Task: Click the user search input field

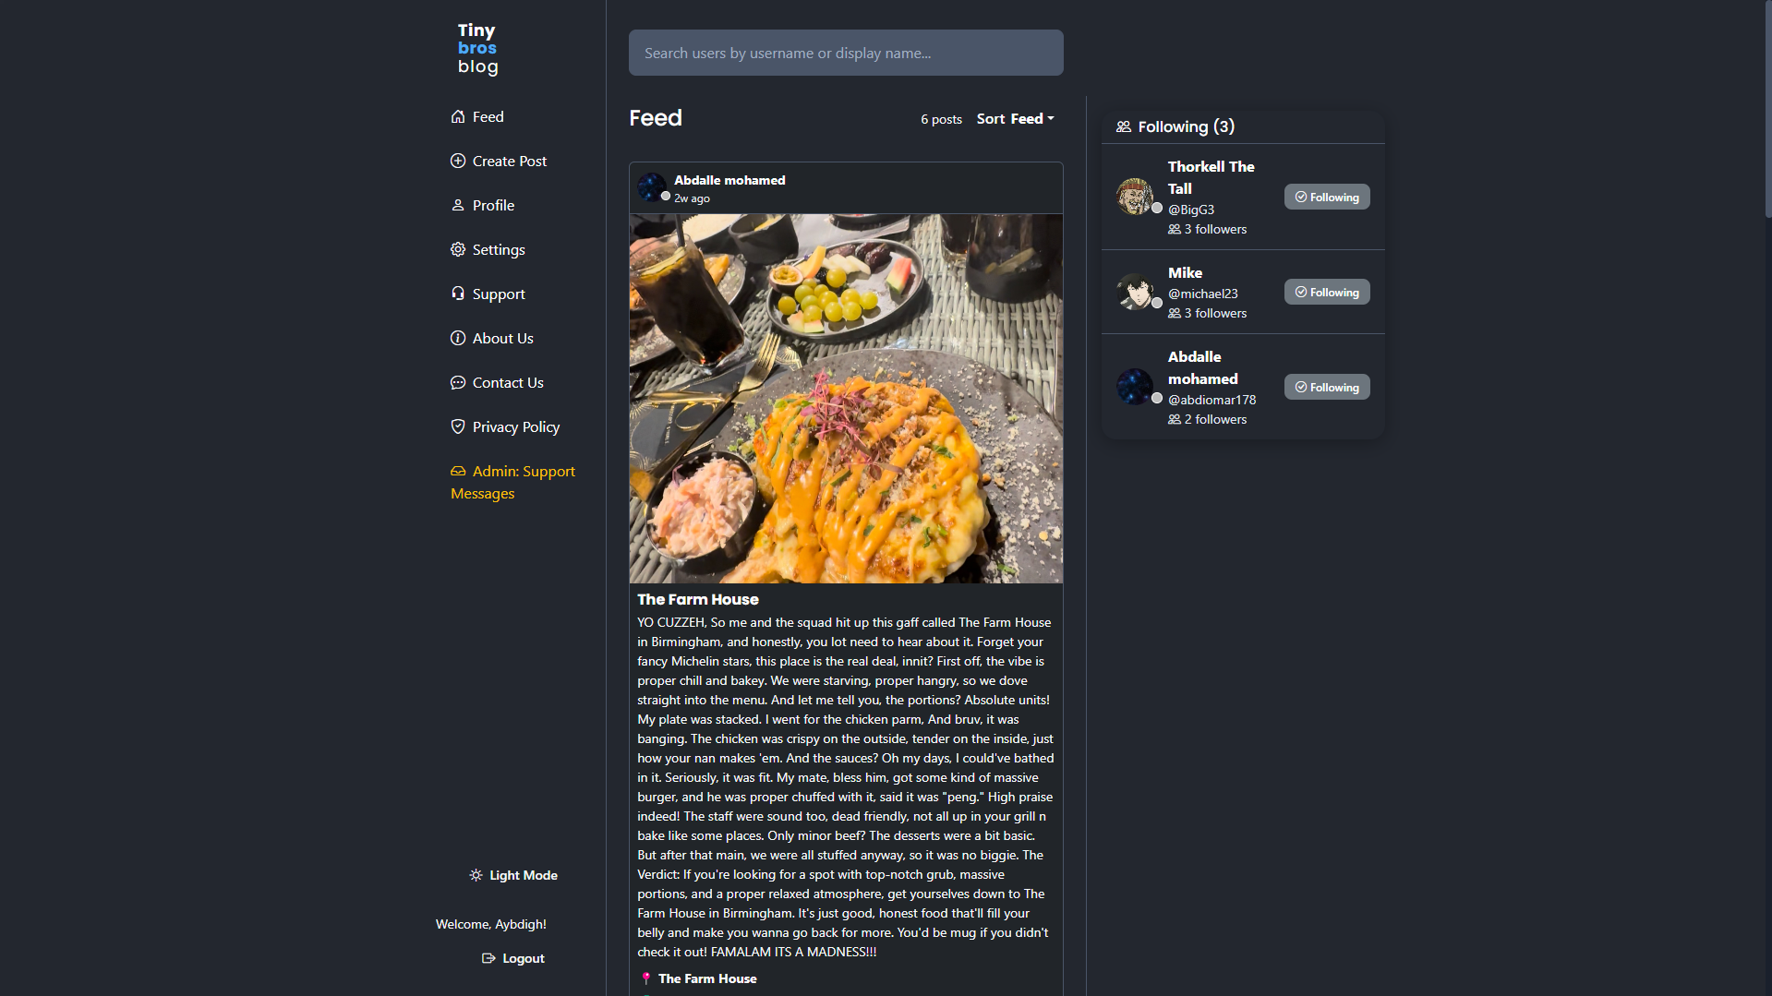Action: click(x=846, y=53)
